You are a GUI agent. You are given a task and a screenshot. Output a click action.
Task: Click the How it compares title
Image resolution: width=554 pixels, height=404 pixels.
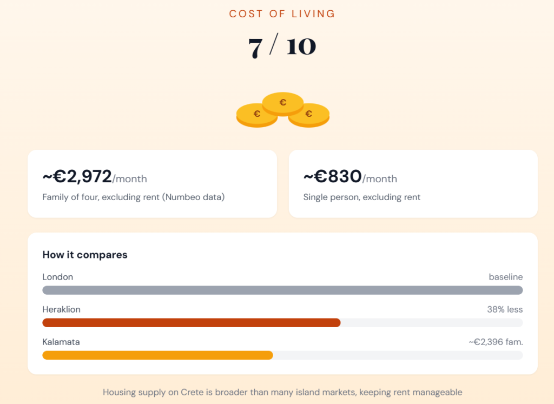point(85,255)
